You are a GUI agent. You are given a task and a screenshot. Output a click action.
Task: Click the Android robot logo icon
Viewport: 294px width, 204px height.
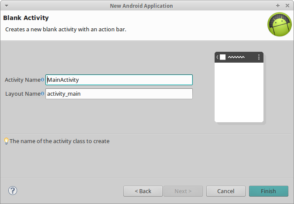click(279, 24)
